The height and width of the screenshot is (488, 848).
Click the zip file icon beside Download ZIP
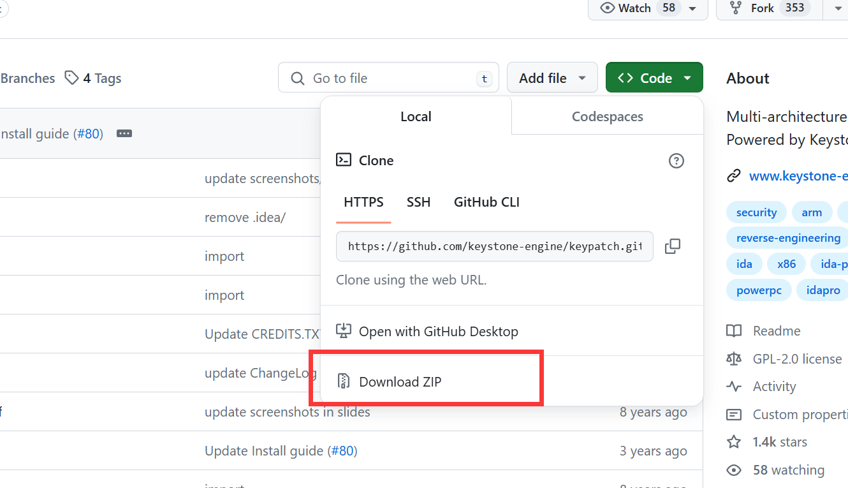coord(344,381)
